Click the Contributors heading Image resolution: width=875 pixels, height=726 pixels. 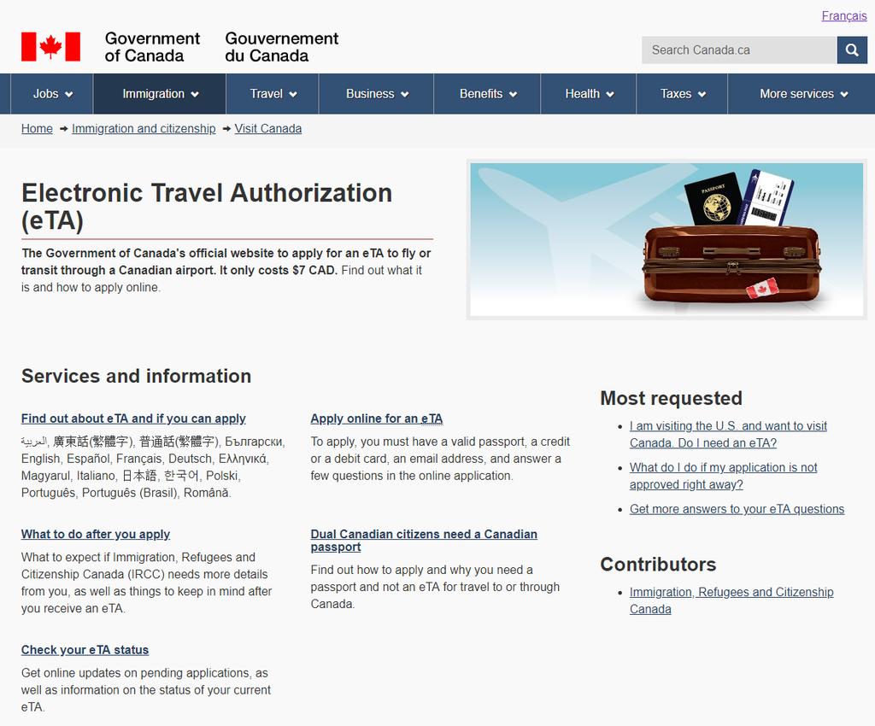658,565
